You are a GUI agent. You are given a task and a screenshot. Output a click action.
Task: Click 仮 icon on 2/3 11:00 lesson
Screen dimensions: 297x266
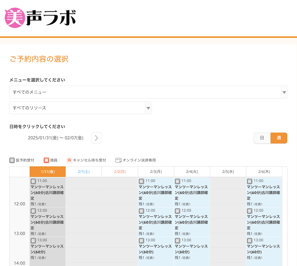(141, 181)
